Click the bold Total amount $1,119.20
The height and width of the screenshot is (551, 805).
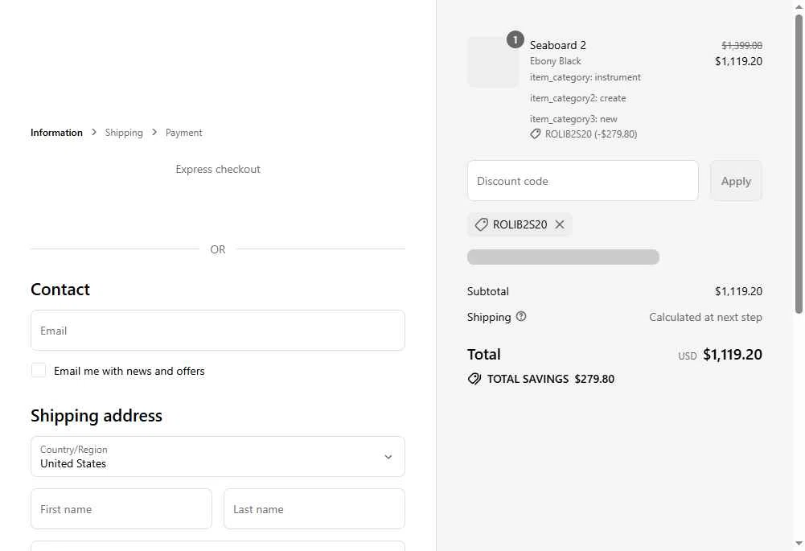[x=732, y=354]
